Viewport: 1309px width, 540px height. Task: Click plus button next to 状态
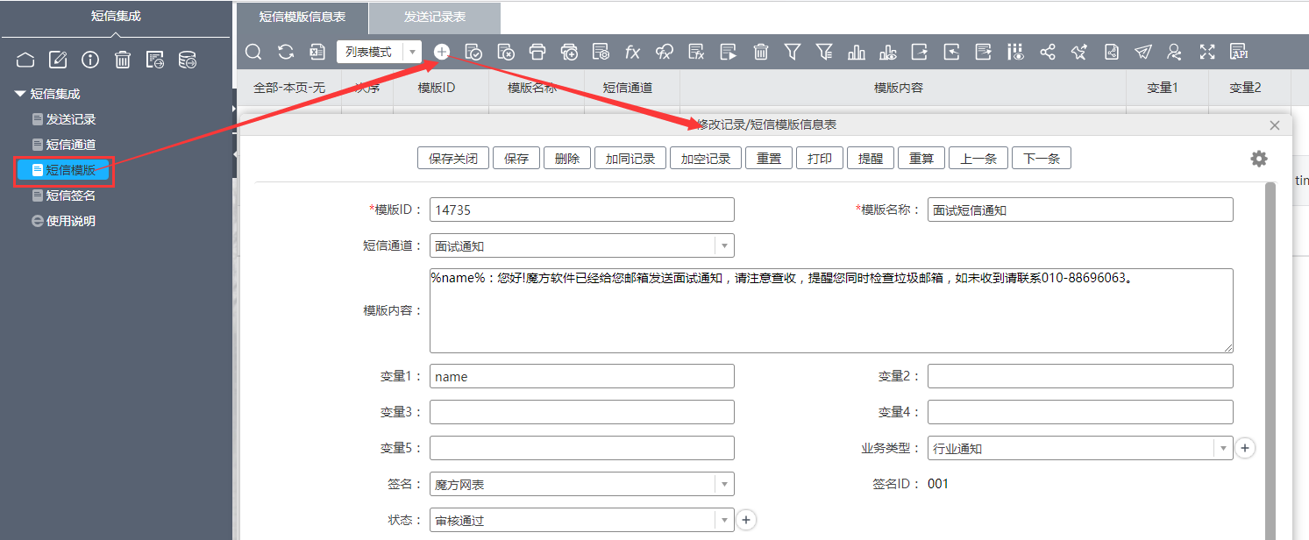[x=746, y=520]
